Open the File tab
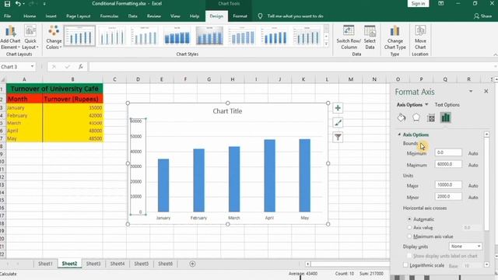The width and height of the screenshot is (498, 280). [x=7, y=16]
